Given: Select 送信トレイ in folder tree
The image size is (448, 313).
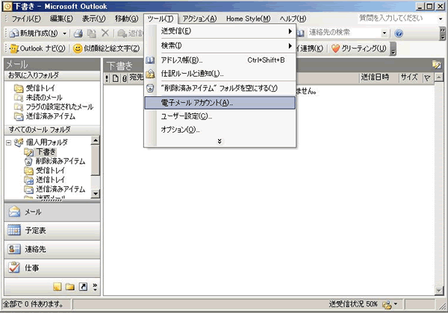Looking at the screenshot, I should click(50, 180).
